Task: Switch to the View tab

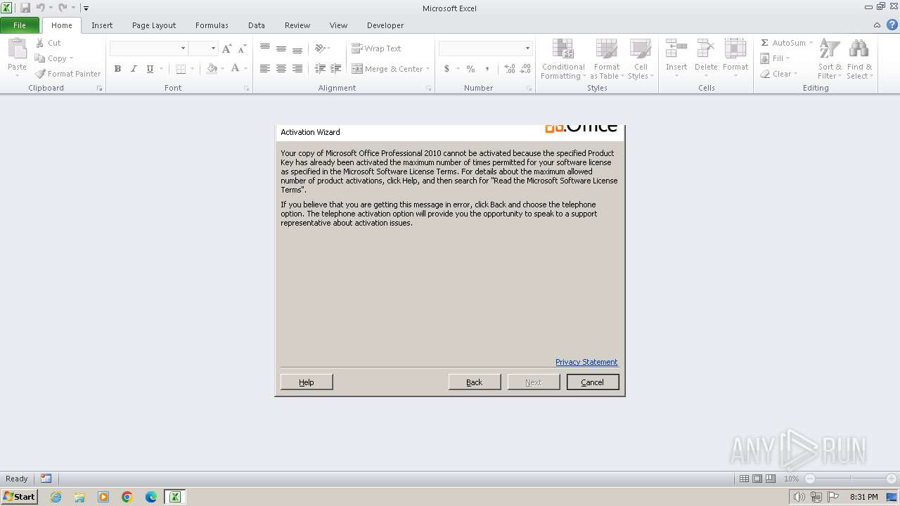Action: click(x=338, y=25)
